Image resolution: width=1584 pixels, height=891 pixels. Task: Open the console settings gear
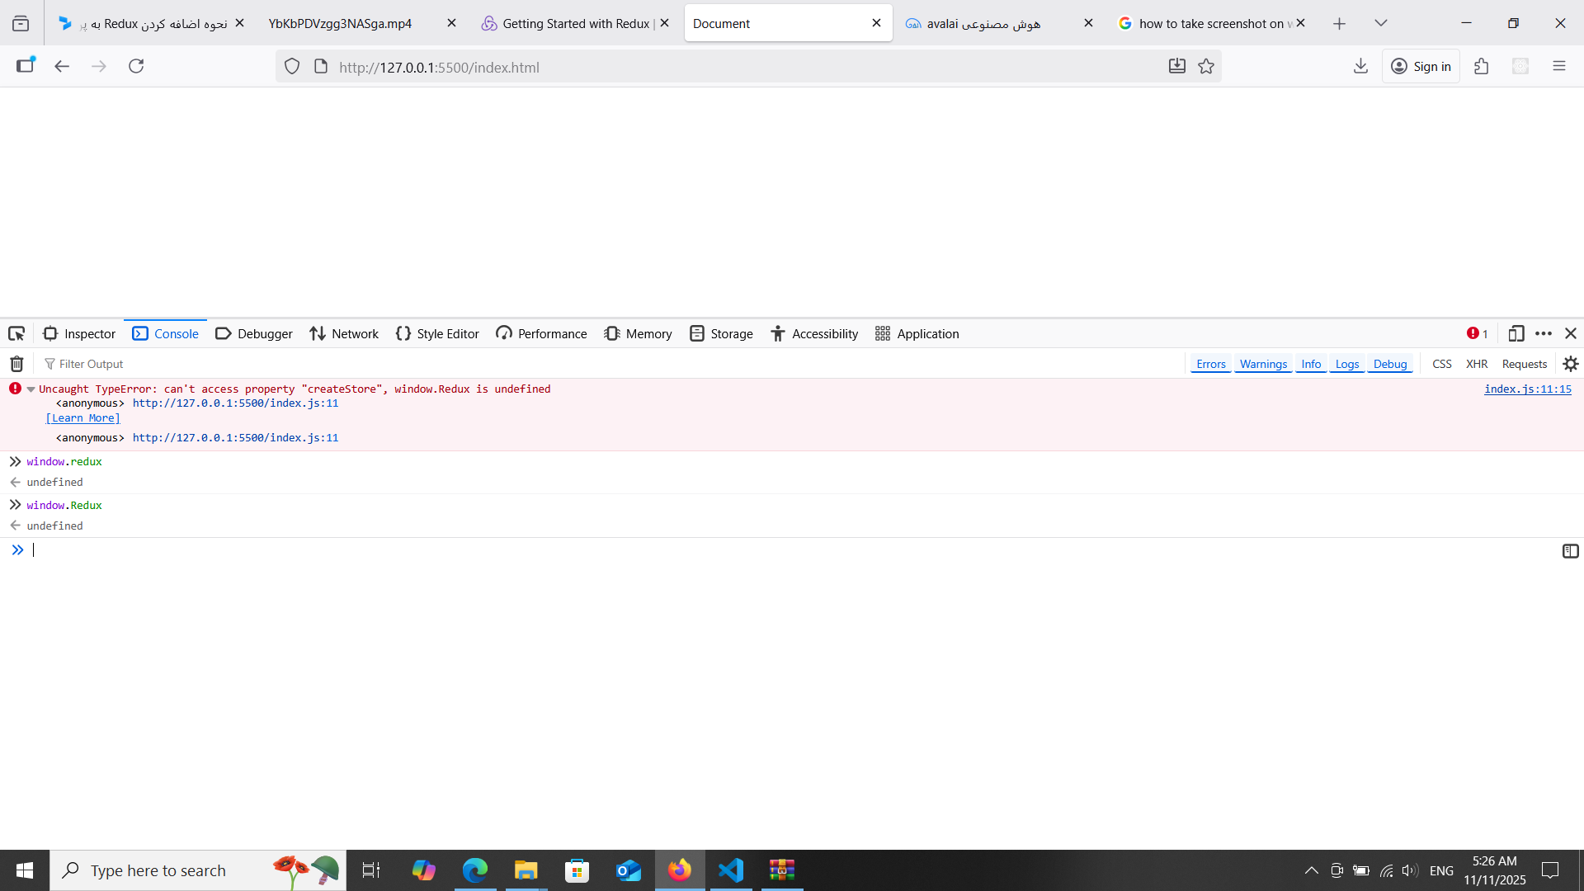pos(1571,363)
